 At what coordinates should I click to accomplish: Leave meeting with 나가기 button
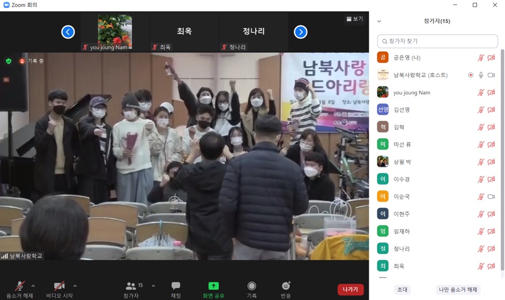pyautogui.click(x=350, y=289)
